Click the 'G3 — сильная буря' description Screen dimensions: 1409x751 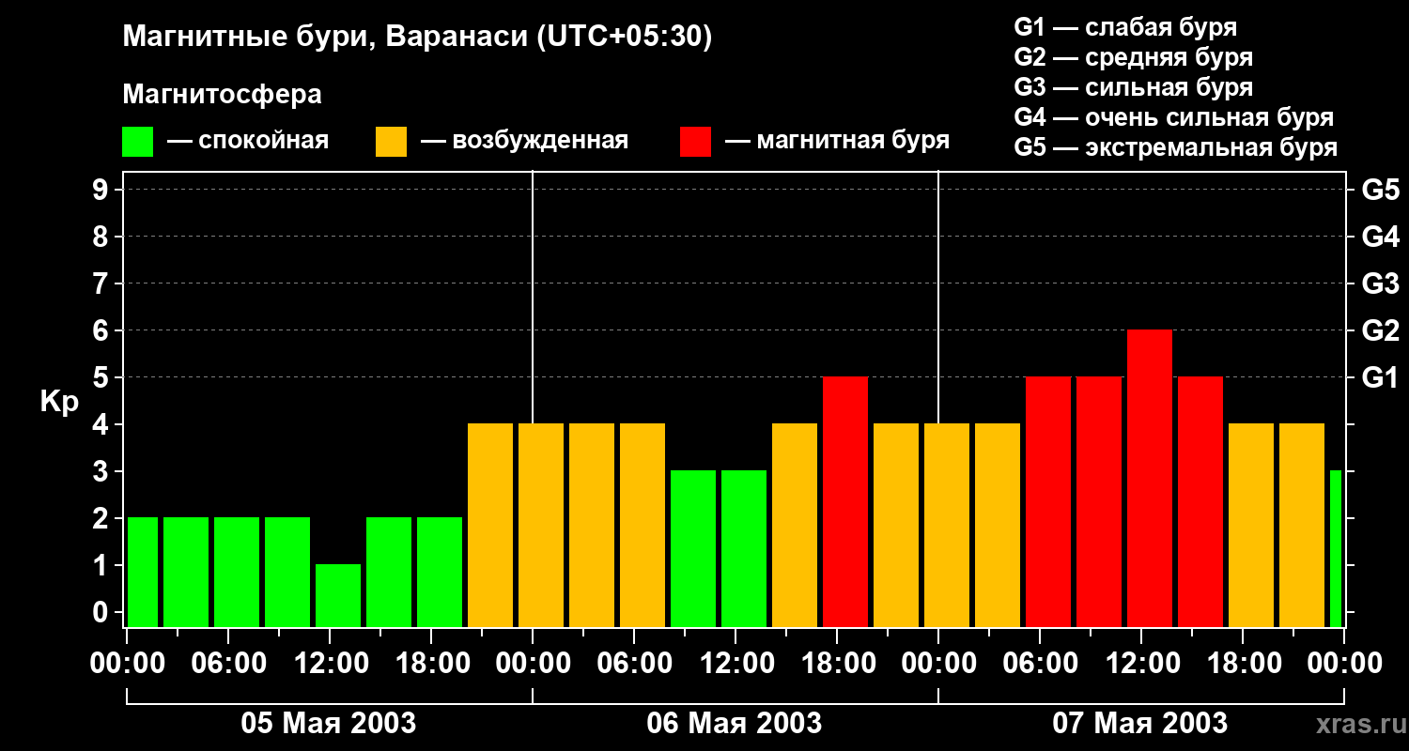(x=1133, y=87)
